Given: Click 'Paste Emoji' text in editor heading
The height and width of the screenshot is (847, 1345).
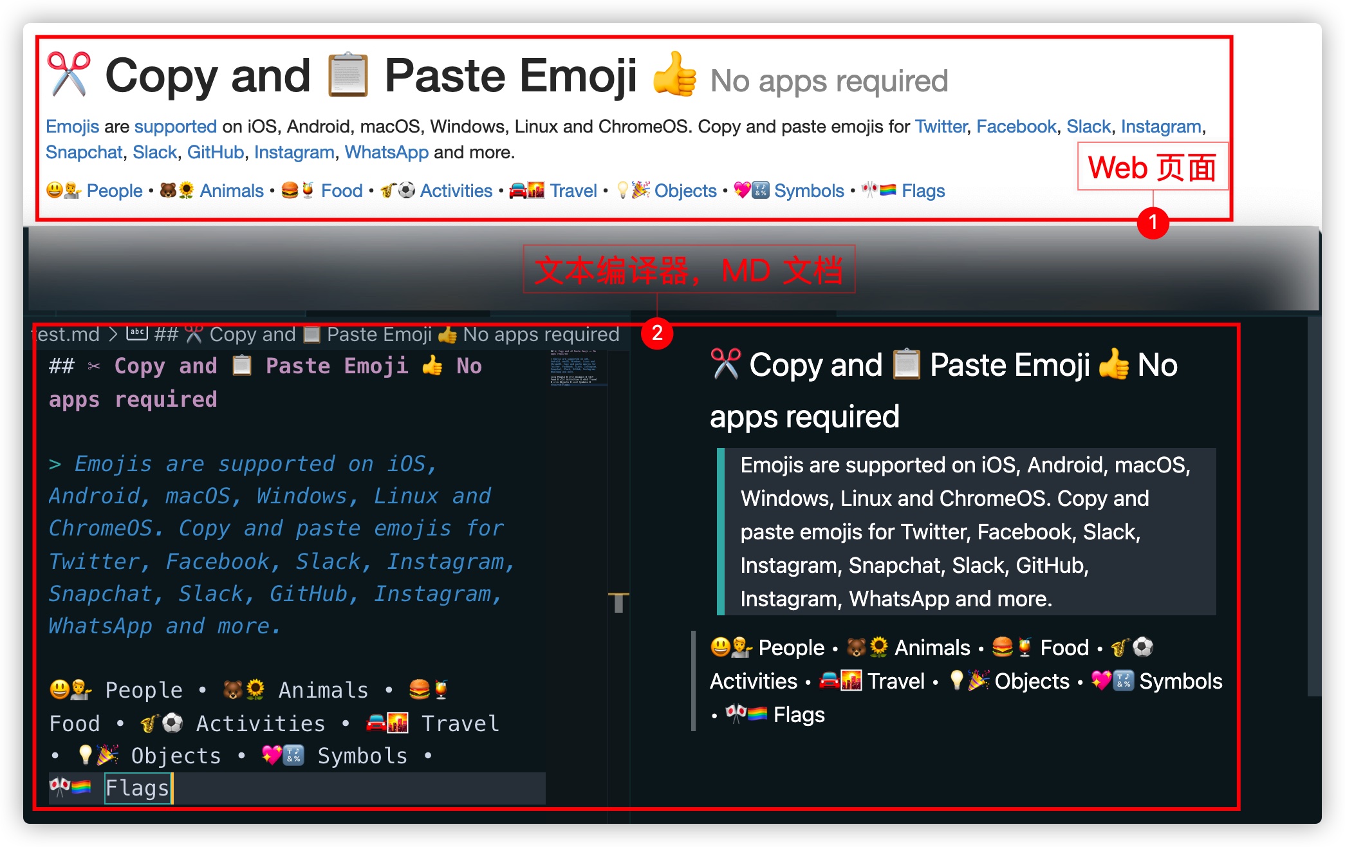Looking at the screenshot, I should 337,366.
